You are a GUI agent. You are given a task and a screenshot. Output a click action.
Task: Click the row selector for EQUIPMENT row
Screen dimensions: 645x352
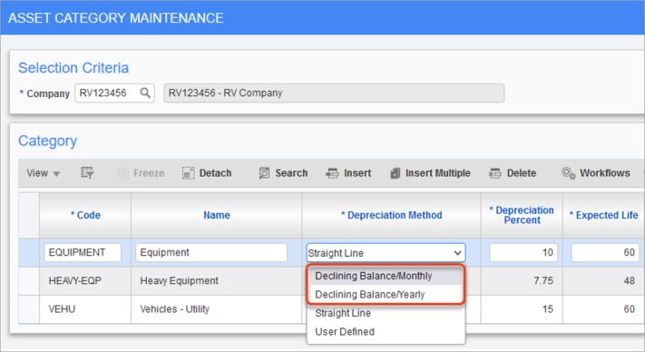(x=29, y=252)
